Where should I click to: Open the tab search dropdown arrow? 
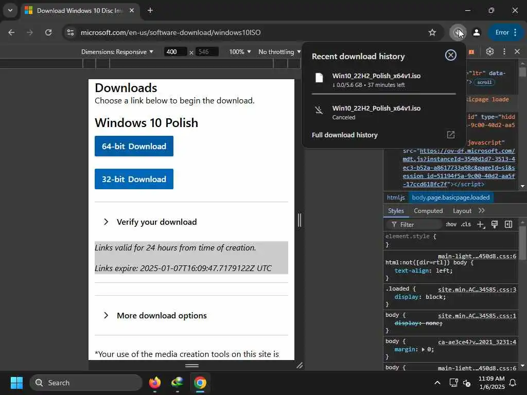point(10,10)
